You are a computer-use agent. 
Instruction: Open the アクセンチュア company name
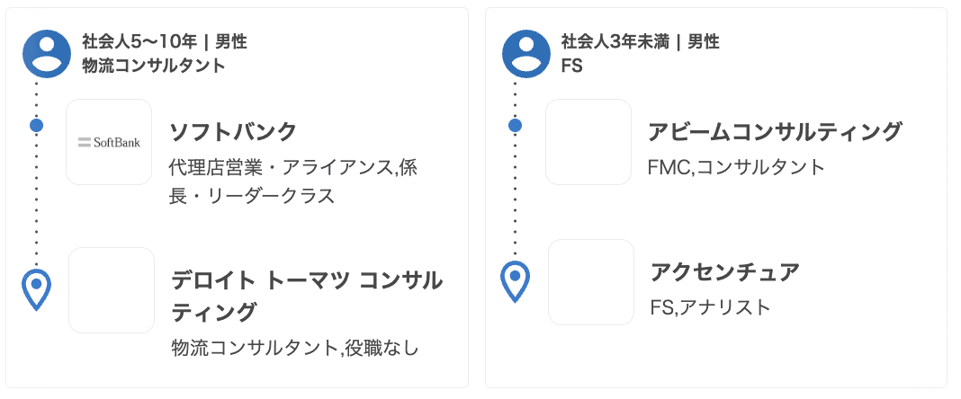725,271
